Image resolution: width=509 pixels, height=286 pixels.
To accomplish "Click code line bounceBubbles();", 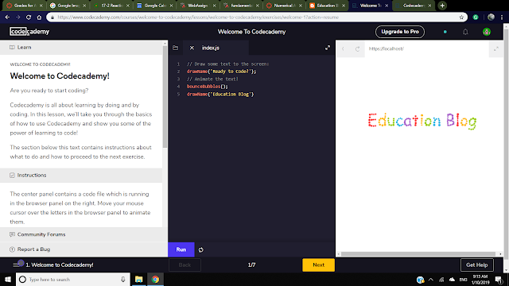I will tap(207, 87).
